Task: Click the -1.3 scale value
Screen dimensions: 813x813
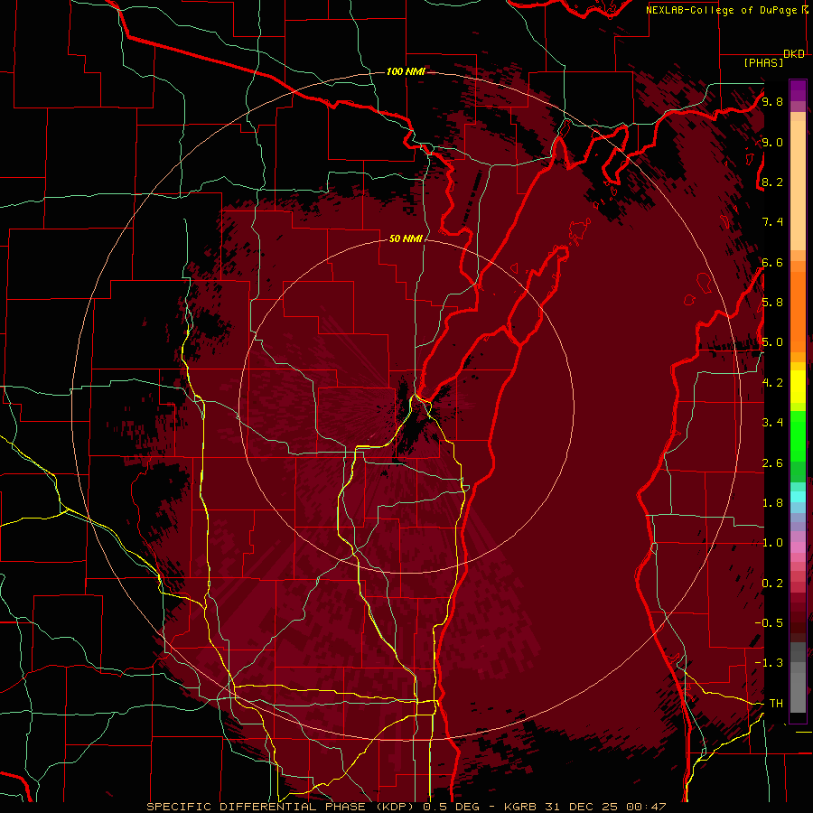Action: pyautogui.click(x=769, y=663)
